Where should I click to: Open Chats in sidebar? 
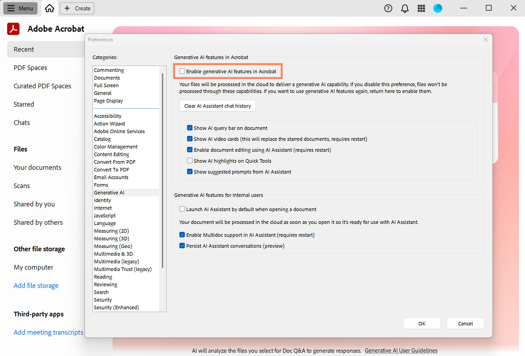(x=22, y=122)
